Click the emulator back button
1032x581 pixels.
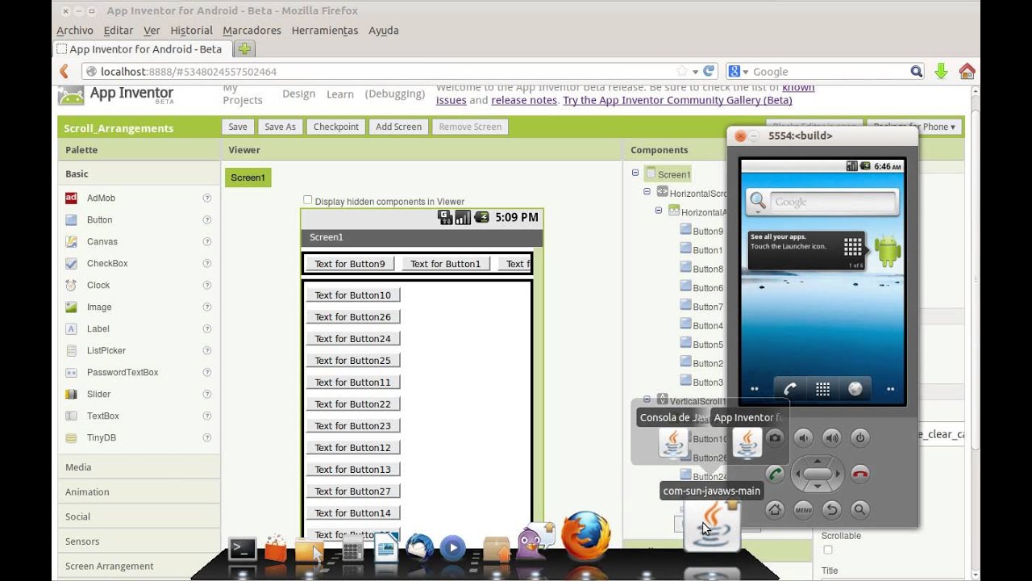tap(831, 509)
